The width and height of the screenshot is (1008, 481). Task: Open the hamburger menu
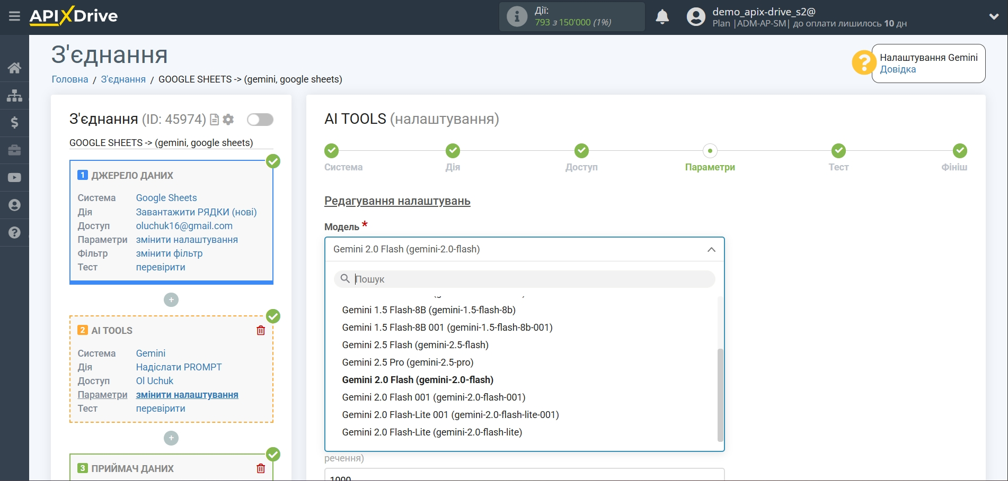point(14,16)
